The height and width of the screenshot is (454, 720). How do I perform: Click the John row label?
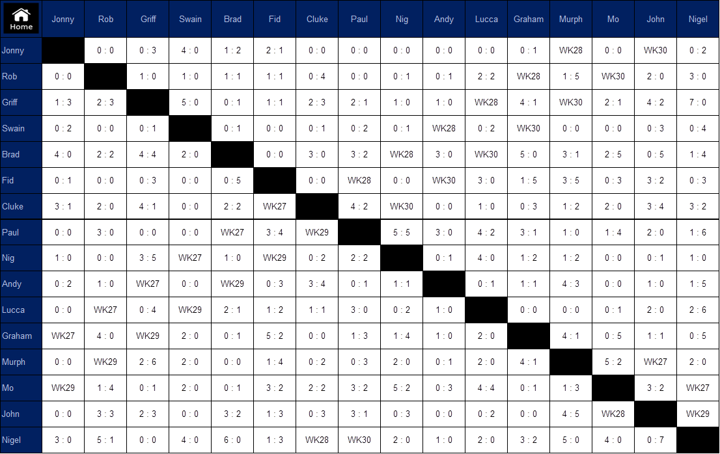point(21,414)
